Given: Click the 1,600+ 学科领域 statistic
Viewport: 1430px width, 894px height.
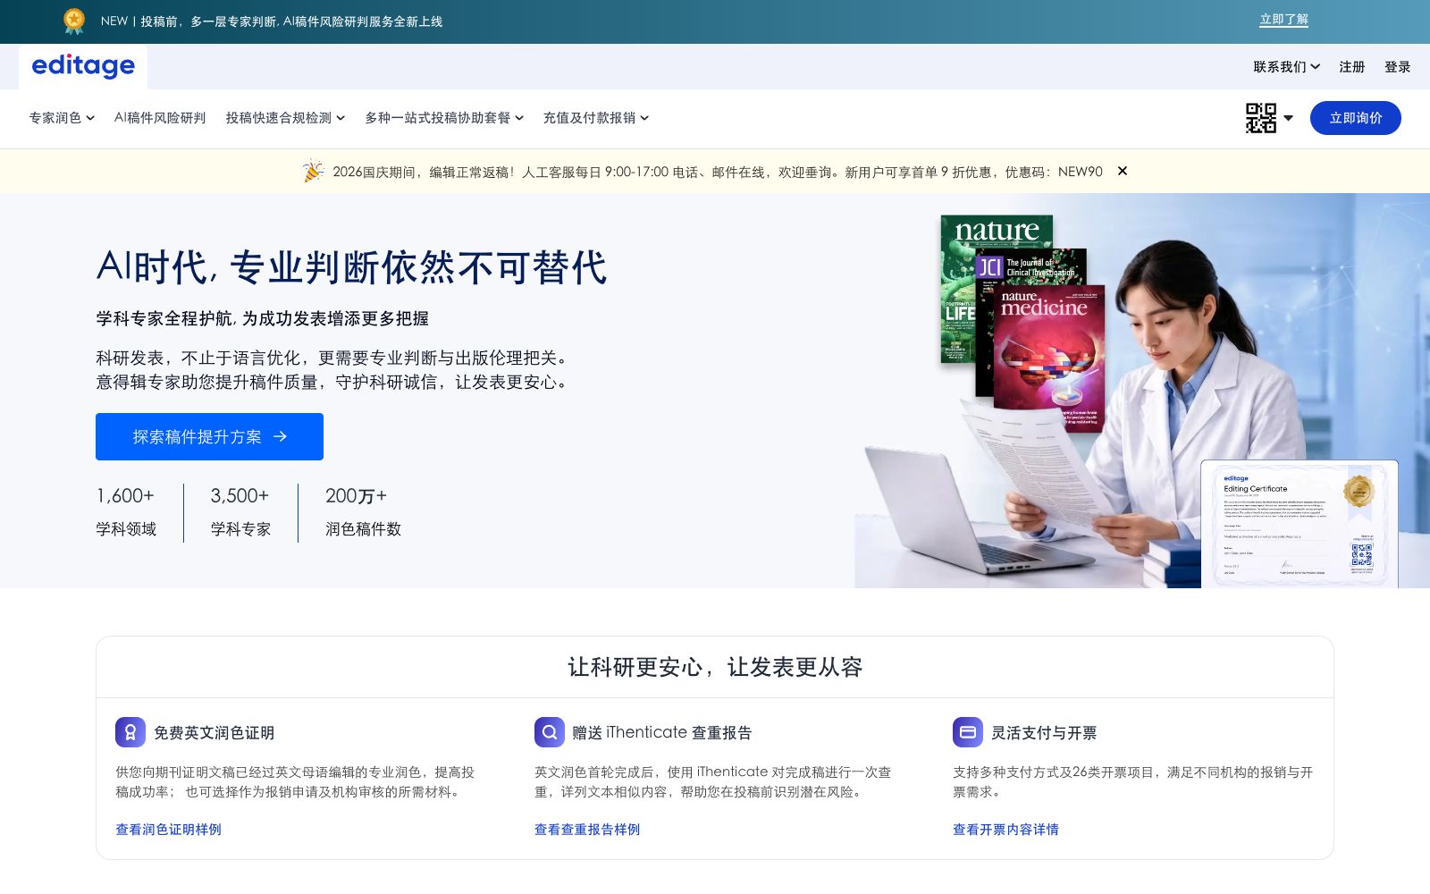Looking at the screenshot, I should (x=126, y=512).
